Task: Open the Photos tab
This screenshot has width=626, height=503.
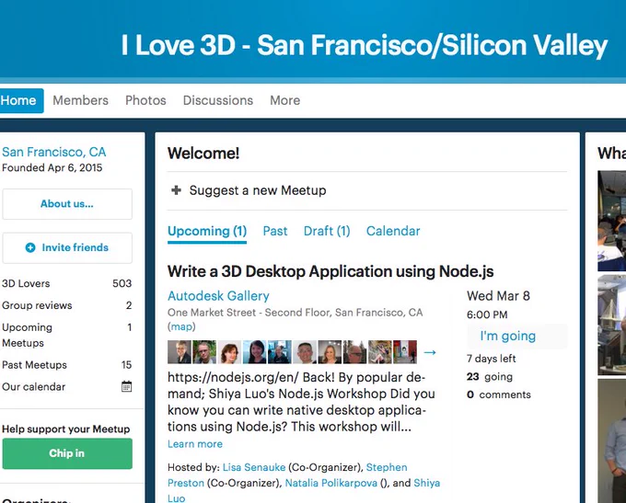Action: pyautogui.click(x=145, y=100)
